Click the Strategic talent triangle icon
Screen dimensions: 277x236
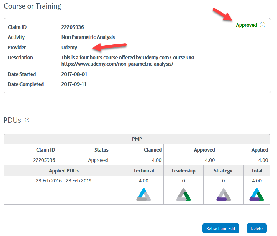pyautogui.click(x=223, y=195)
